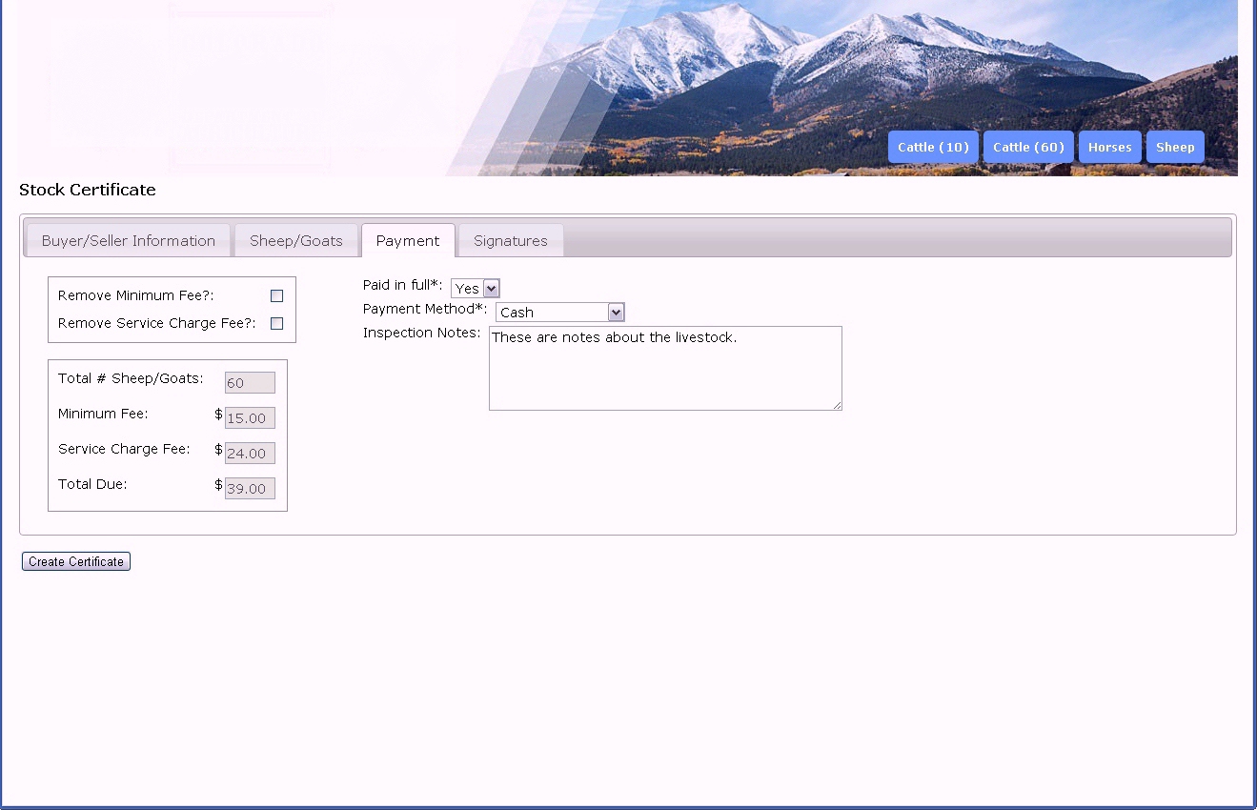Click the Total # Sheep/Goats field
The image size is (1257, 810).
point(250,383)
